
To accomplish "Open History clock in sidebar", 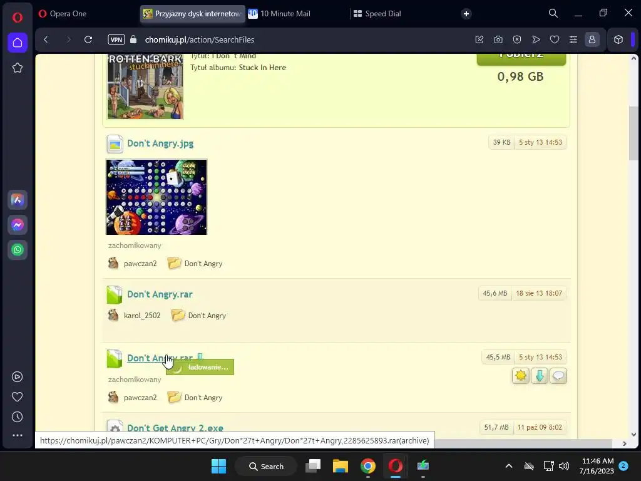I will tap(17, 416).
